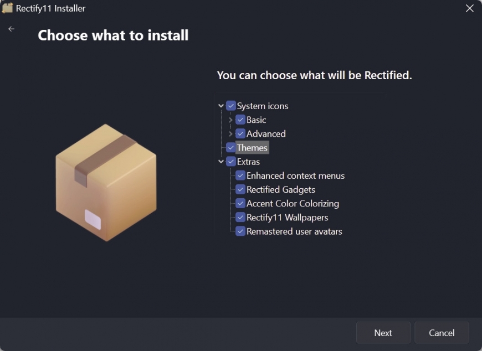Disable Enhanced context menus option

pyautogui.click(x=240, y=175)
